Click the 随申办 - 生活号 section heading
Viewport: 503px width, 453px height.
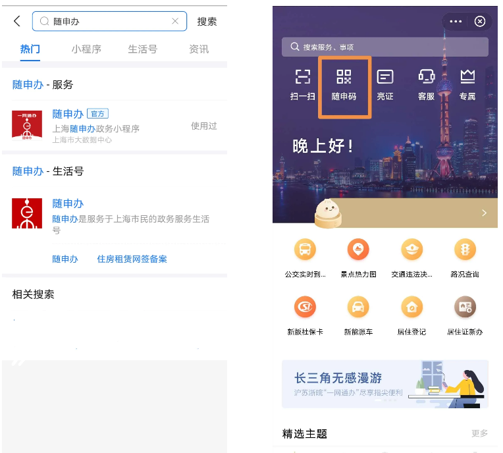pos(48,171)
